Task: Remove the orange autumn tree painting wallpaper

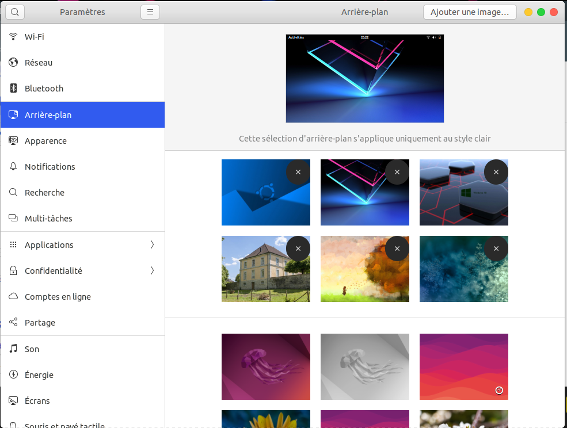Action: 397,249
